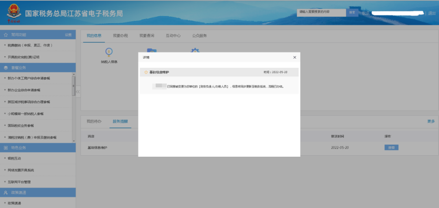Screen dimensions: 439x208
Task: Switch to the 我的信息 tab
Action: (94, 35)
